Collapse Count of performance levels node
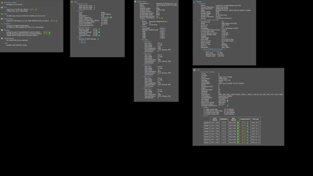The height and width of the screenshot is (176, 313). pos(202,49)
